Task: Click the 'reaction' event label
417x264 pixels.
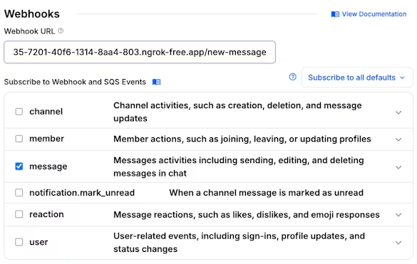Action: point(46,214)
